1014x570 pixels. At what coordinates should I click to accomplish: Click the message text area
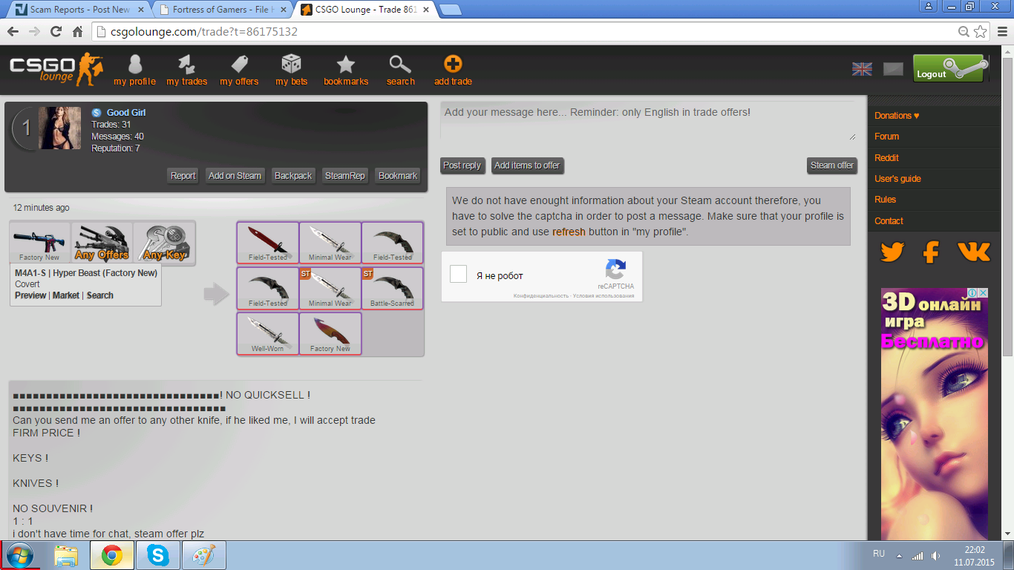tap(648, 122)
